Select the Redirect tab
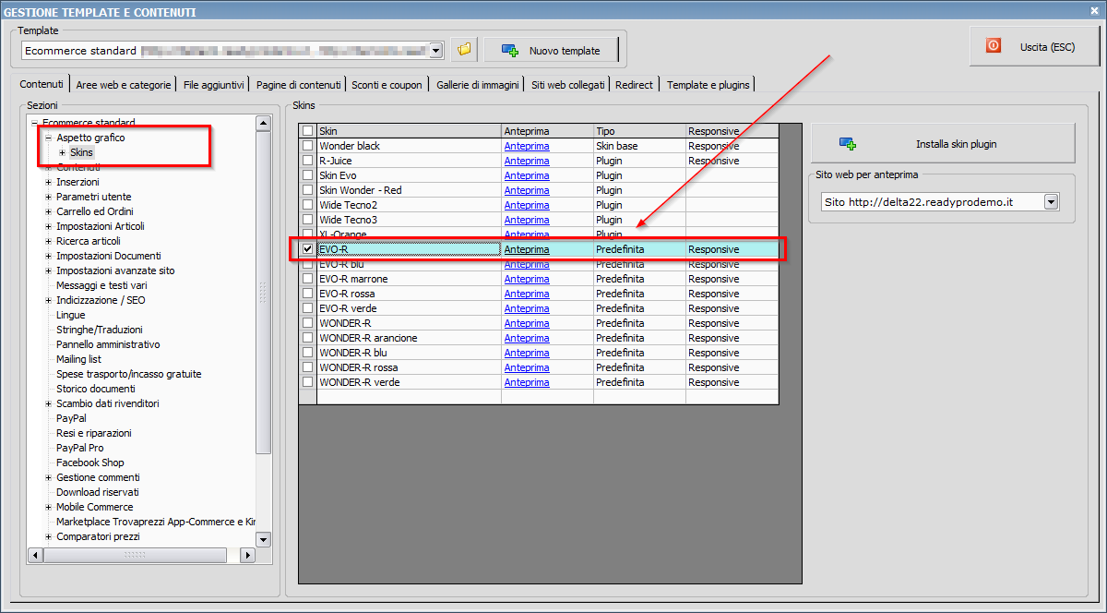 (x=634, y=85)
